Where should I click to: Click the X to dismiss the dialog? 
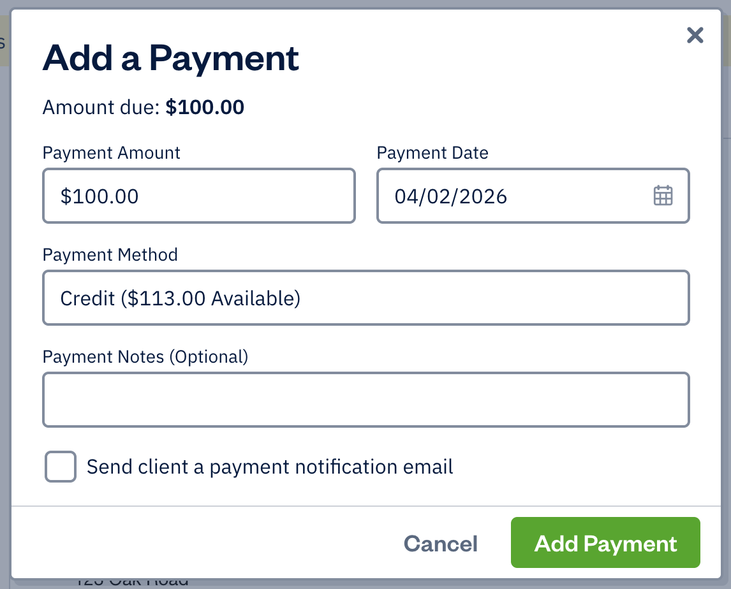point(695,36)
